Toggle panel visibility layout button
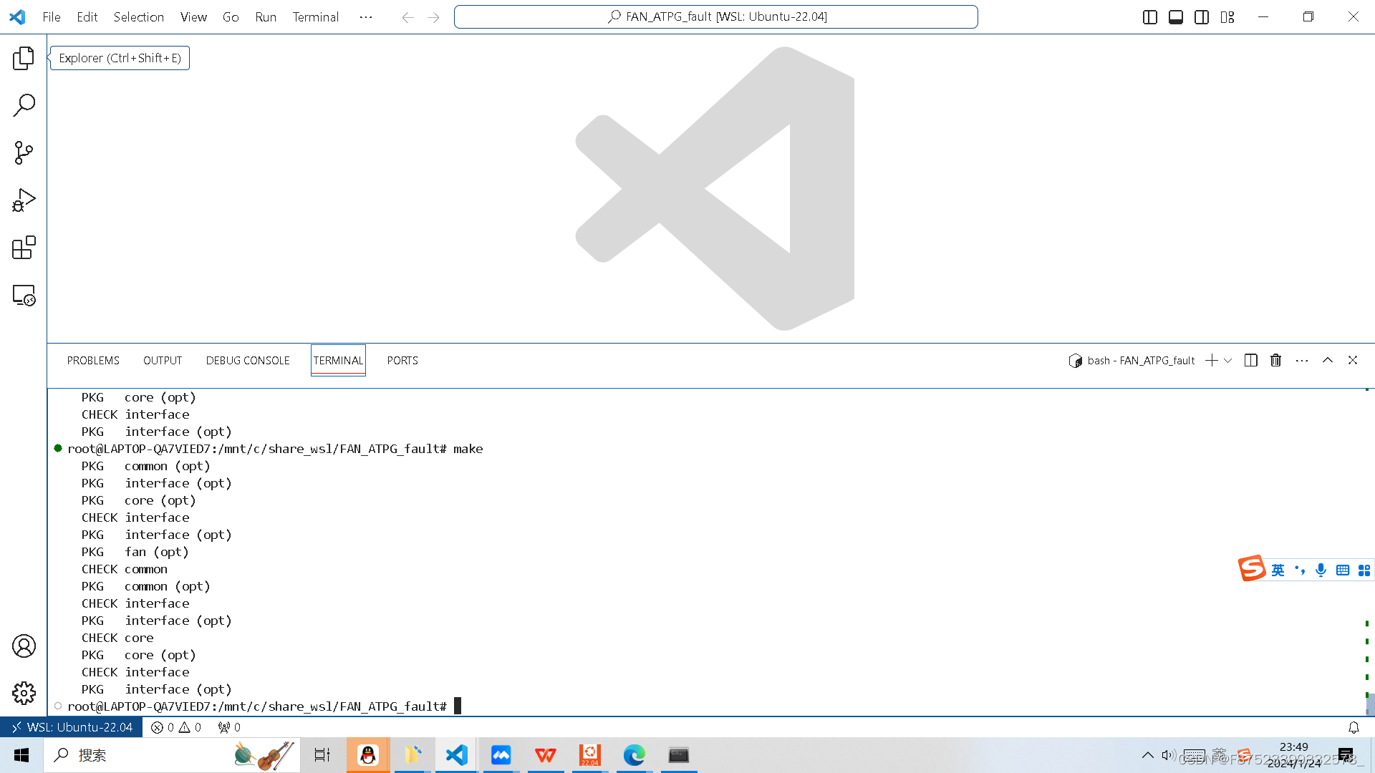 click(x=1176, y=17)
